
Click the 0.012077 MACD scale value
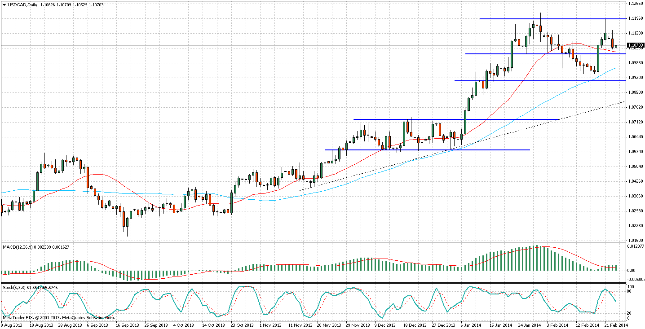point(635,246)
